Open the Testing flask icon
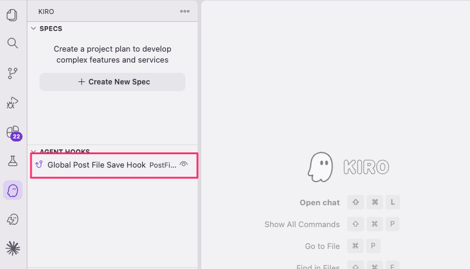The width and height of the screenshot is (470, 269). pyautogui.click(x=13, y=161)
